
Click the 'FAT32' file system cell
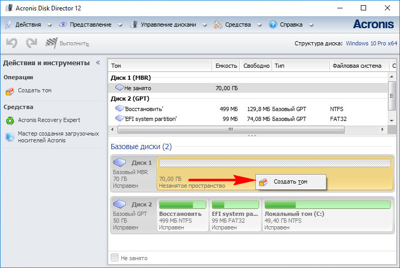coord(338,119)
